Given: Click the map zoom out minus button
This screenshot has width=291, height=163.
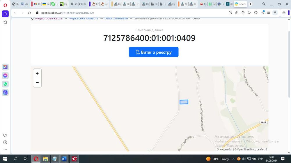Looking at the screenshot, I should [x=37, y=83].
